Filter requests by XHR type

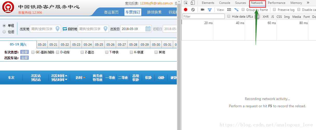(x=265, y=17)
